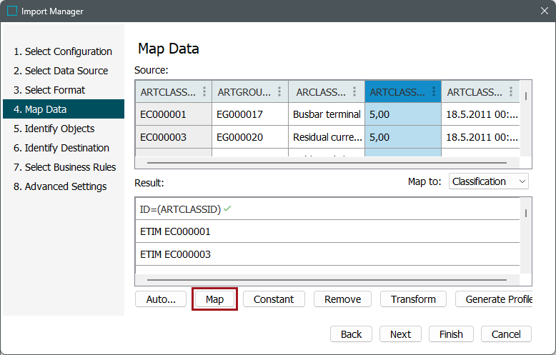Image resolution: width=556 pixels, height=355 pixels.
Task: Click the Import Manager title bar icon
Action: 12,11
